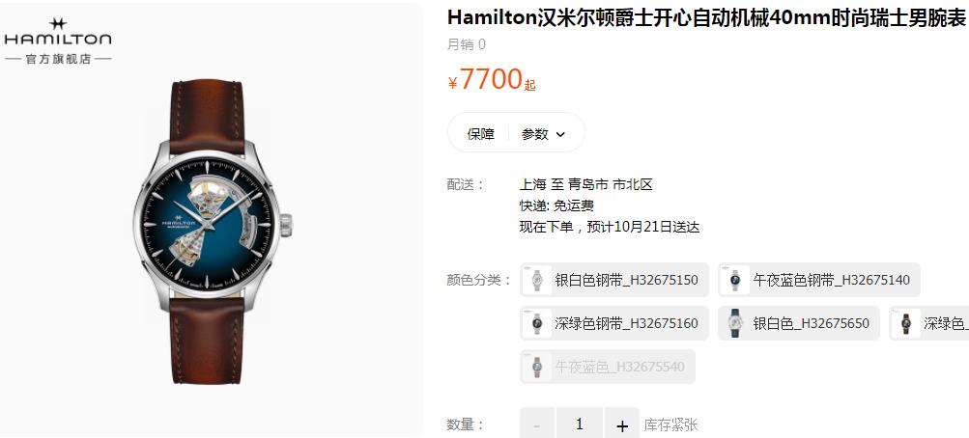Increase quantity with the plus button

622,424
